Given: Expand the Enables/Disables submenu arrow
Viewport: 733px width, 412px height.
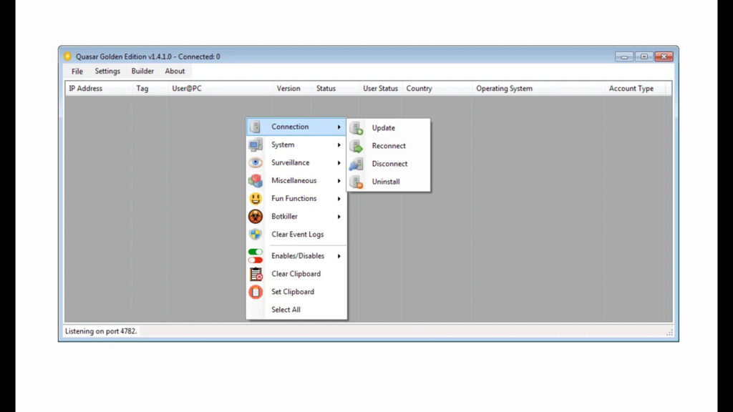Looking at the screenshot, I should [x=339, y=256].
